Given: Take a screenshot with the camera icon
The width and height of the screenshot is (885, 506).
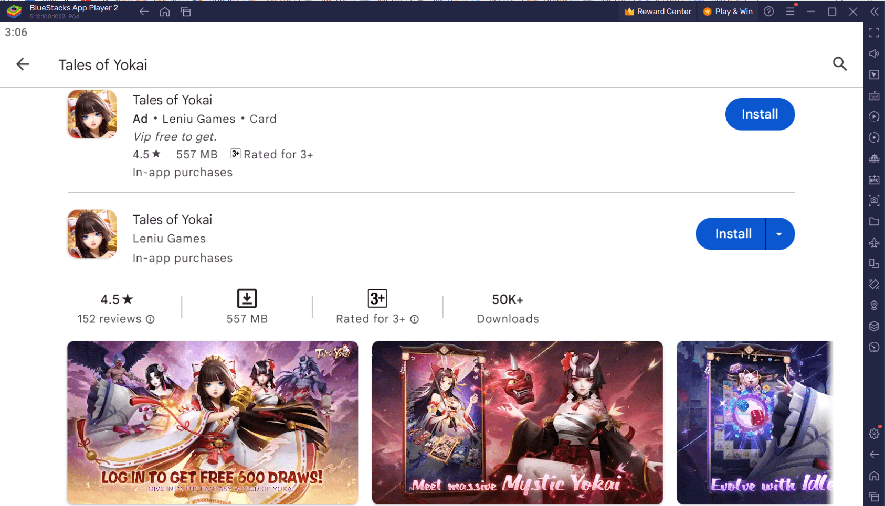Looking at the screenshot, I should tap(874, 200).
